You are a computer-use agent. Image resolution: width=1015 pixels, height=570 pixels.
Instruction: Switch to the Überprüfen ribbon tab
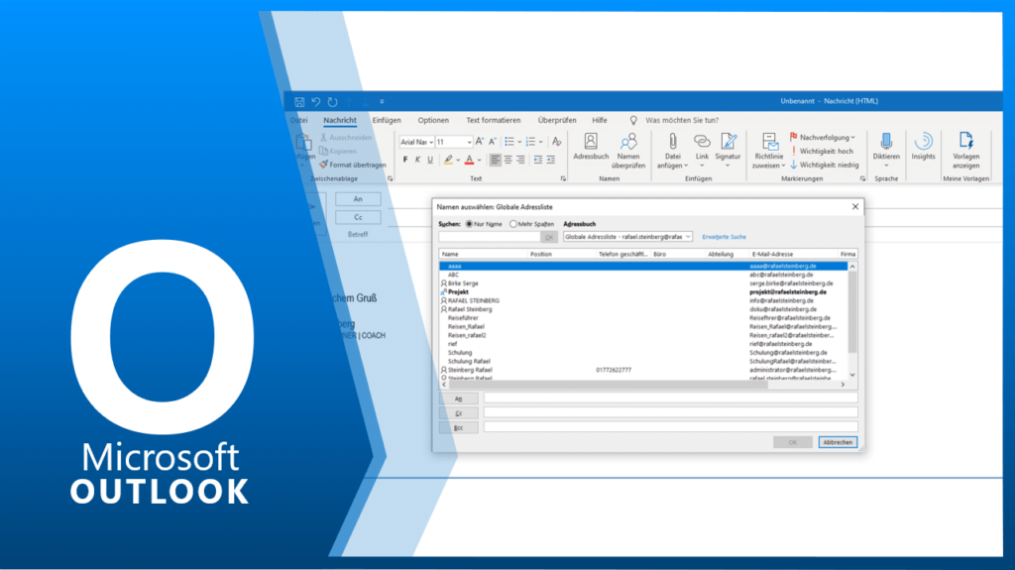tap(557, 120)
